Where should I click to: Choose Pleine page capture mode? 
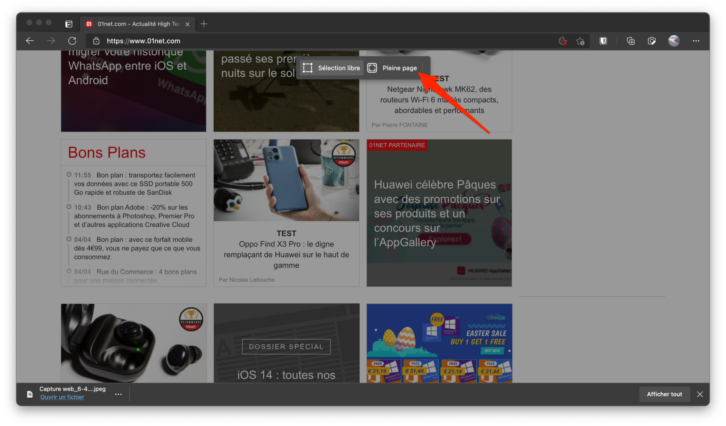[x=392, y=68]
